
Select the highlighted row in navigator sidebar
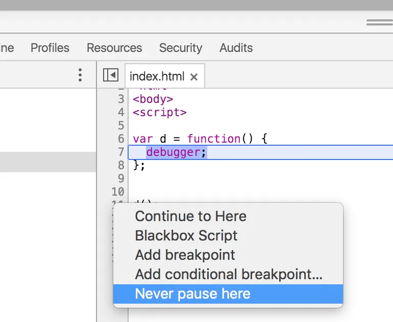(48, 162)
